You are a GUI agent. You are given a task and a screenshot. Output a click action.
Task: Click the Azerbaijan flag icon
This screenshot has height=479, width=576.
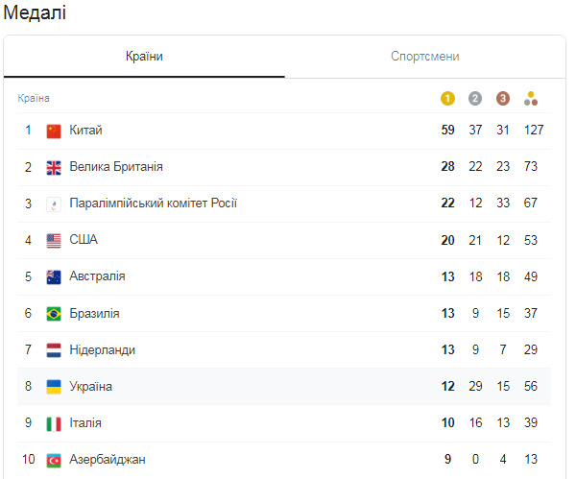point(54,460)
